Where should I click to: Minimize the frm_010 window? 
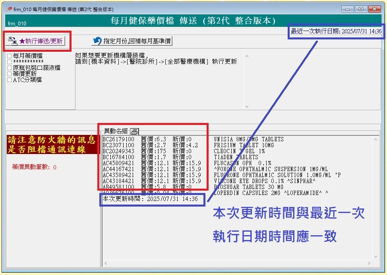pyautogui.click(x=348, y=9)
